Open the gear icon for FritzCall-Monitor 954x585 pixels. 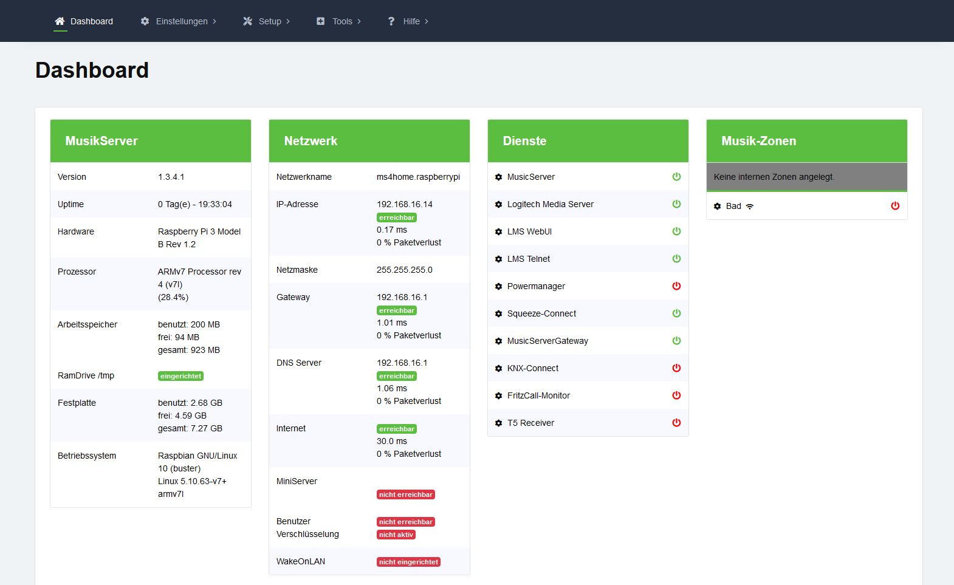498,395
